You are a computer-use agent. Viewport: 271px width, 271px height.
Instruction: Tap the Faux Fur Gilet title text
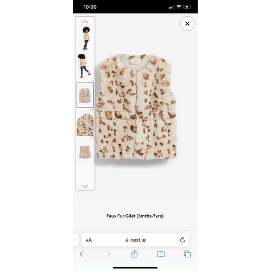point(135,216)
